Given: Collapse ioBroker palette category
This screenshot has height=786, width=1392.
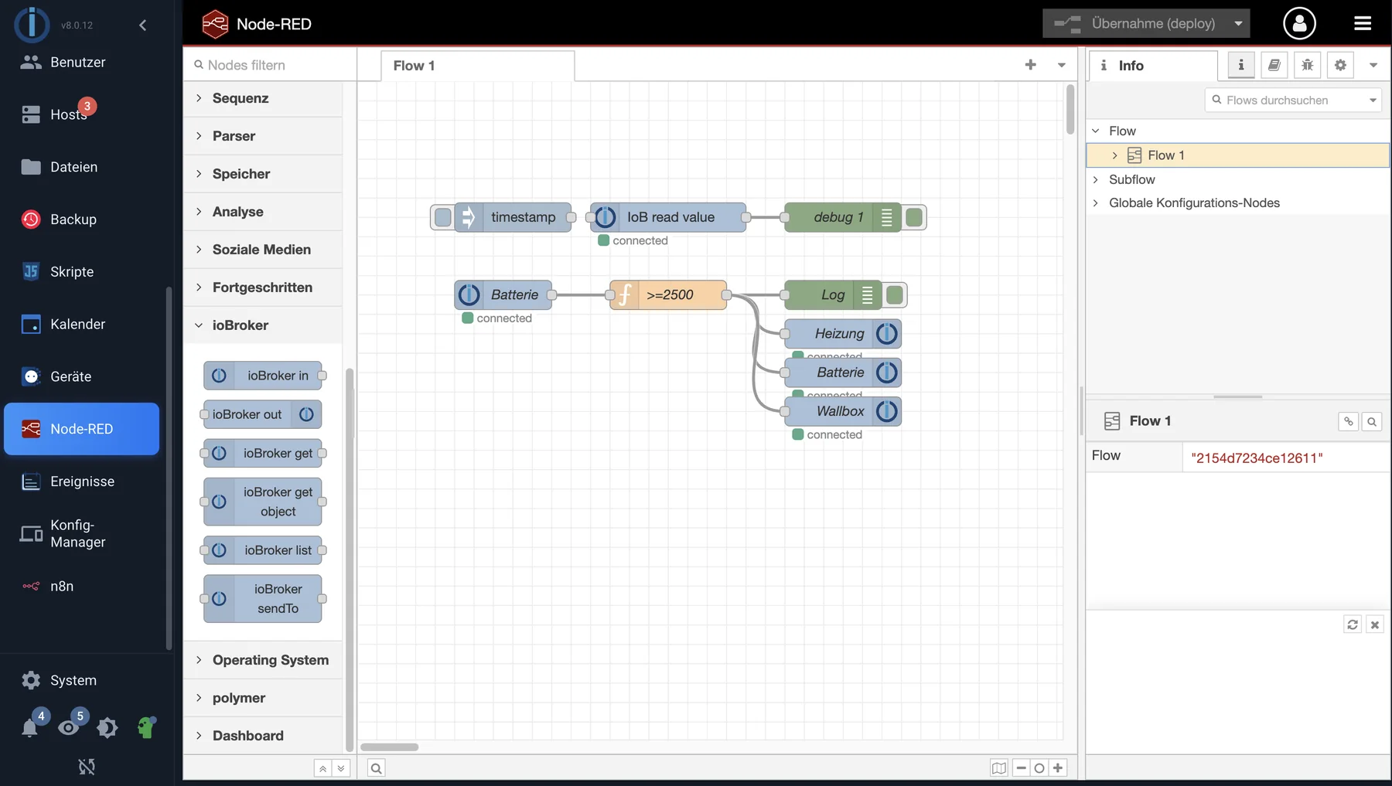Looking at the screenshot, I should coord(263,325).
